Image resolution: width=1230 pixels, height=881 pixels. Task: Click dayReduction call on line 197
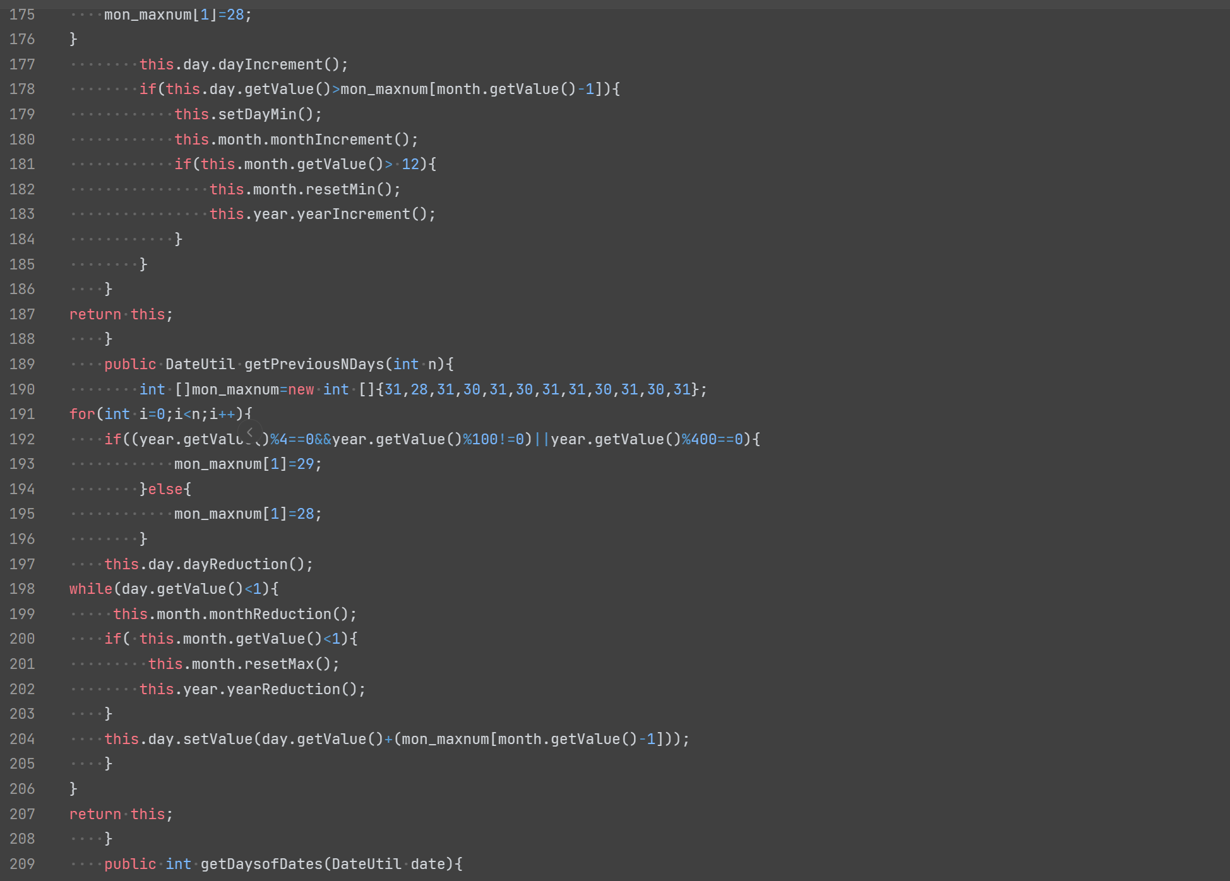pos(235,564)
